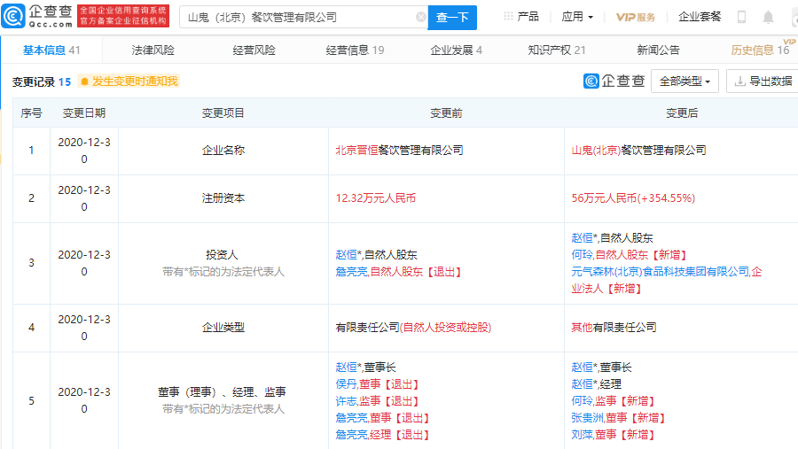Click the 企业类型 change item cell
This screenshot has width=798, height=449.
pyautogui.click(x=223, y=328)
